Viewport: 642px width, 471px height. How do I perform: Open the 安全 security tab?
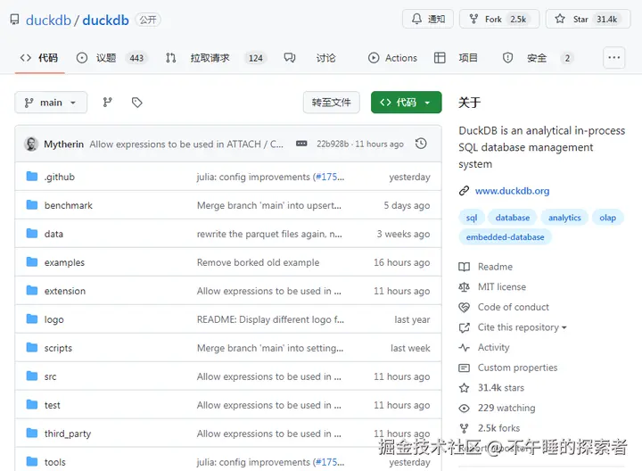point(537,58)
